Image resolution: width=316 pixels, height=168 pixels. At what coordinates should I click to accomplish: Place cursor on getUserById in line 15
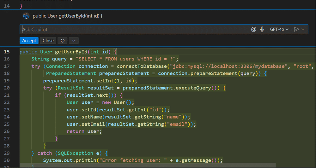point(71,52)
